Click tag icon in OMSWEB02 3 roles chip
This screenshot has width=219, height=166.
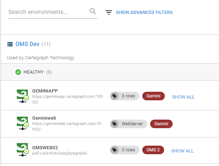click(x=114, y=150)
